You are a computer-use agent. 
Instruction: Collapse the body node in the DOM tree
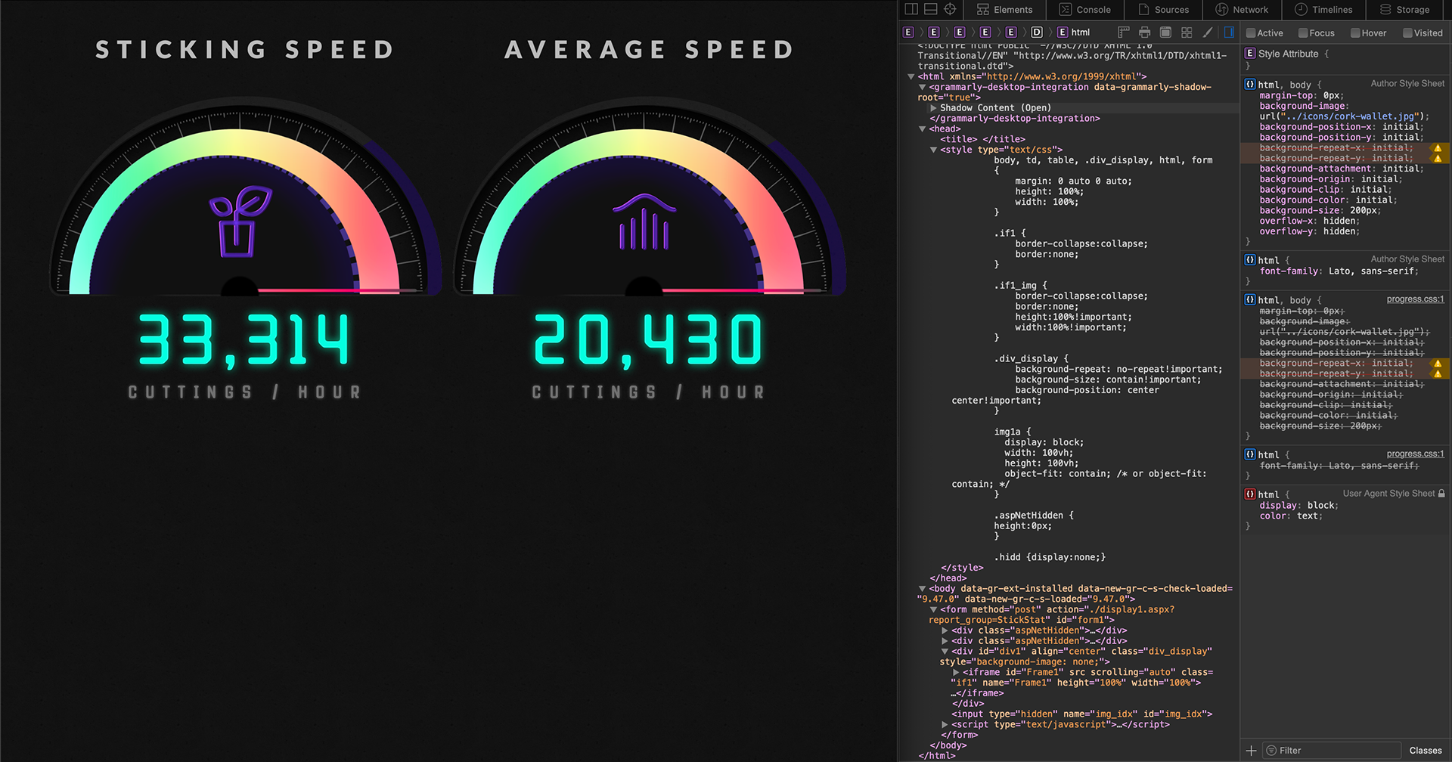pos(923,588)
